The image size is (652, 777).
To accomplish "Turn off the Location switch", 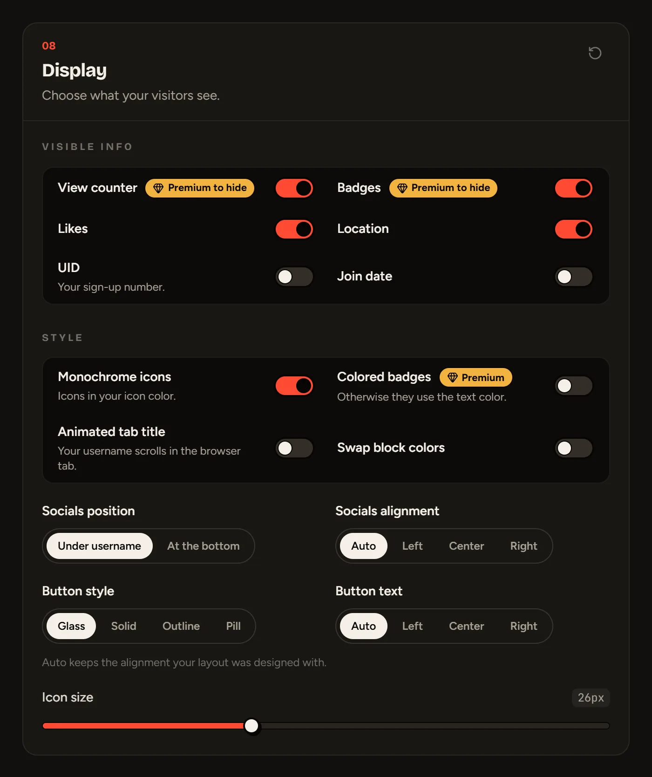I will point(574,229).
